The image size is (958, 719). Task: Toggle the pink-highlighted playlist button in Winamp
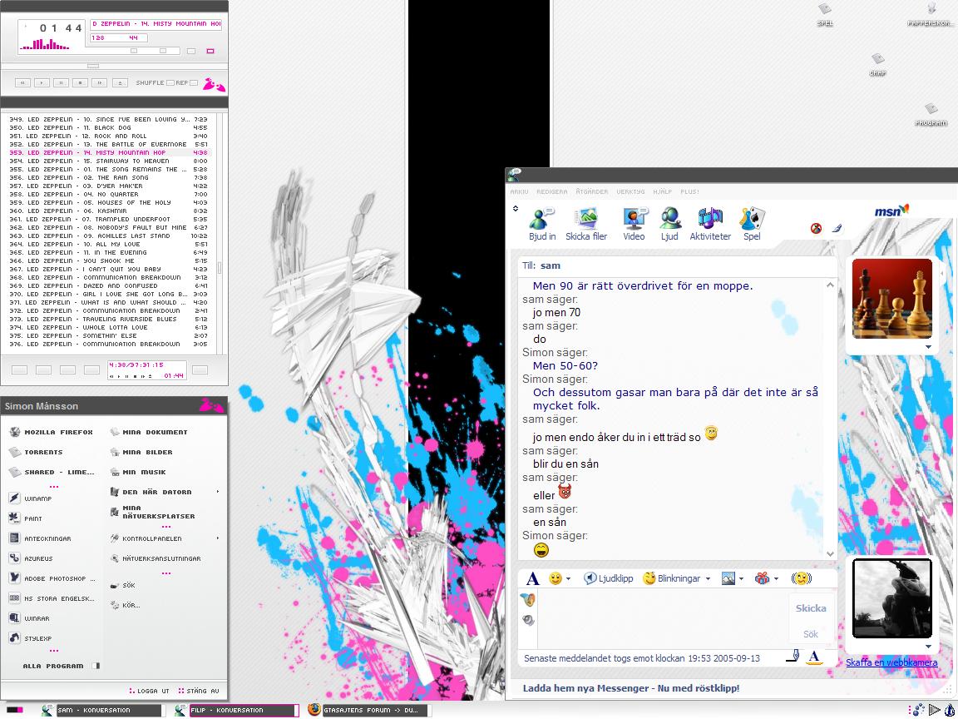point(210,52)
